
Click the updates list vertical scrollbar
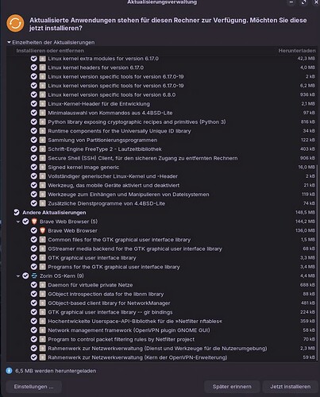point(317,262)
